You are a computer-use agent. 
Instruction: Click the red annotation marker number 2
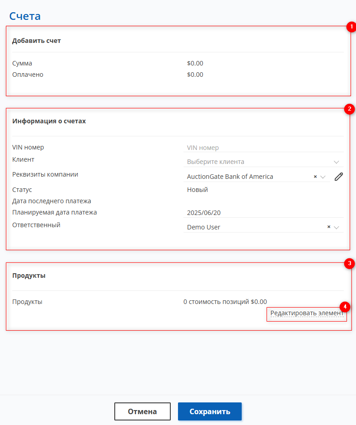point(350,109)
